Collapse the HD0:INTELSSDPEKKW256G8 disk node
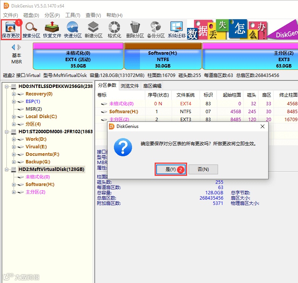This screenshot has height=283, width=298. pyautogui.click(x=7, y=86)
